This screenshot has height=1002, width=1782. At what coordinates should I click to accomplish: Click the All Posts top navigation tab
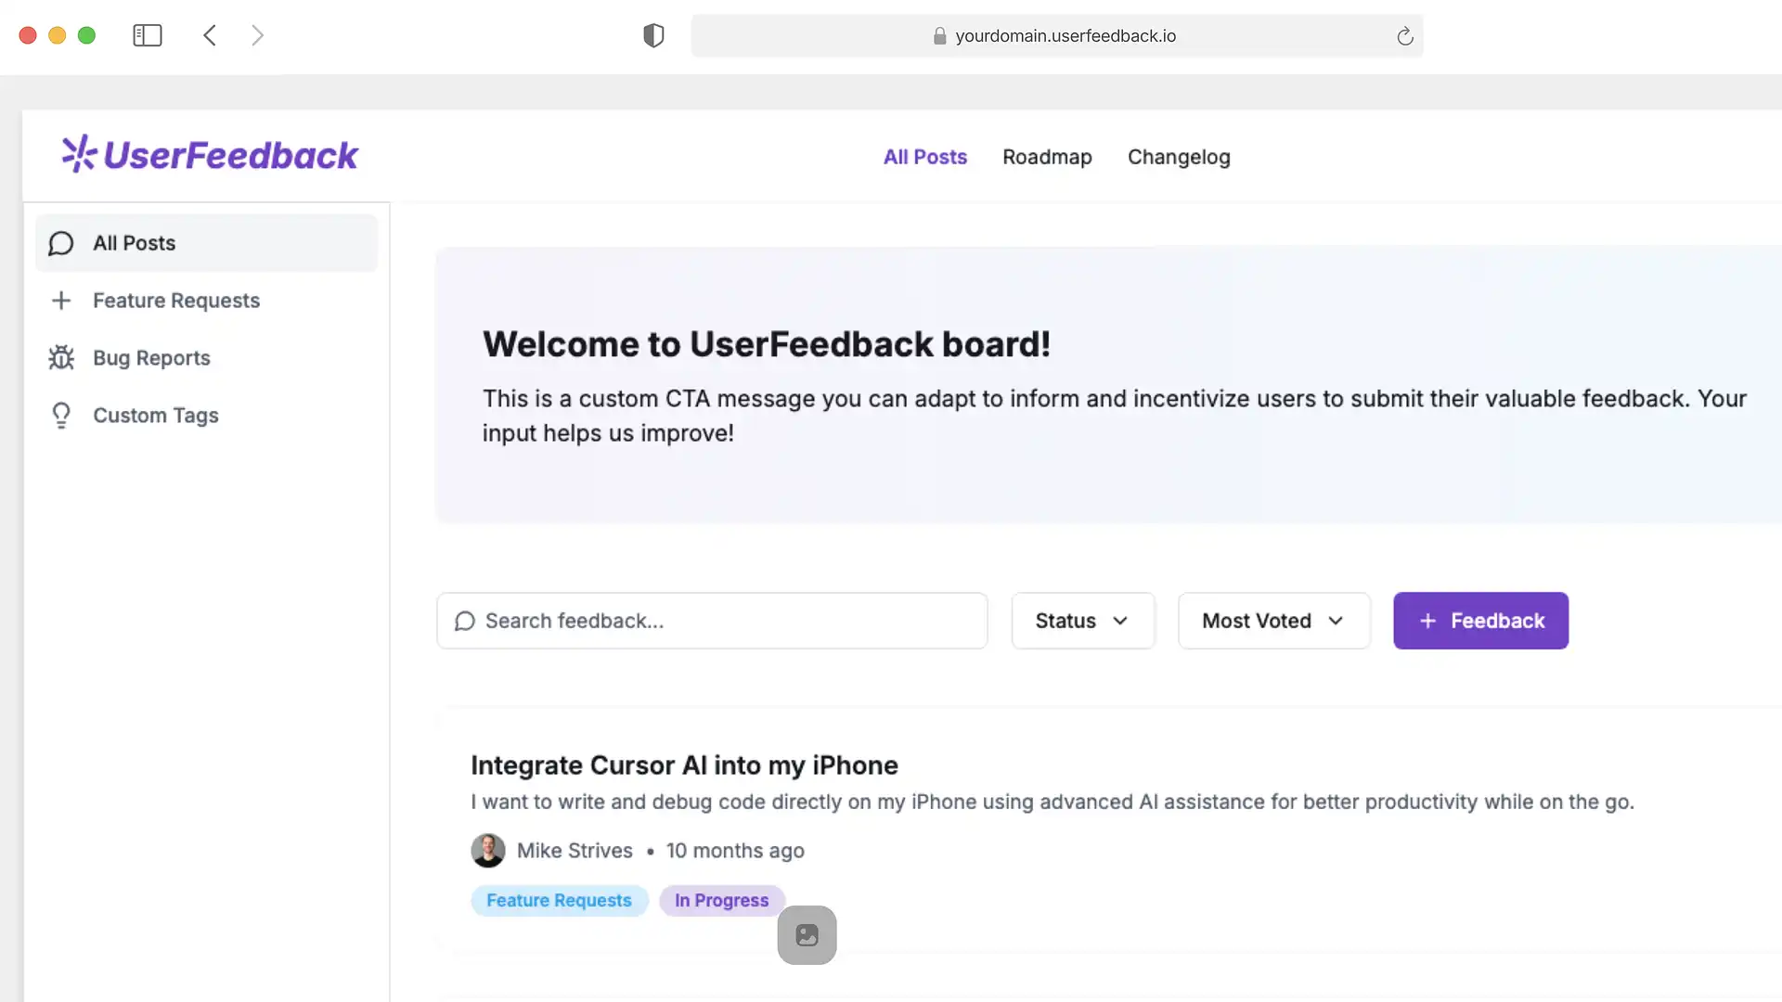924,157
